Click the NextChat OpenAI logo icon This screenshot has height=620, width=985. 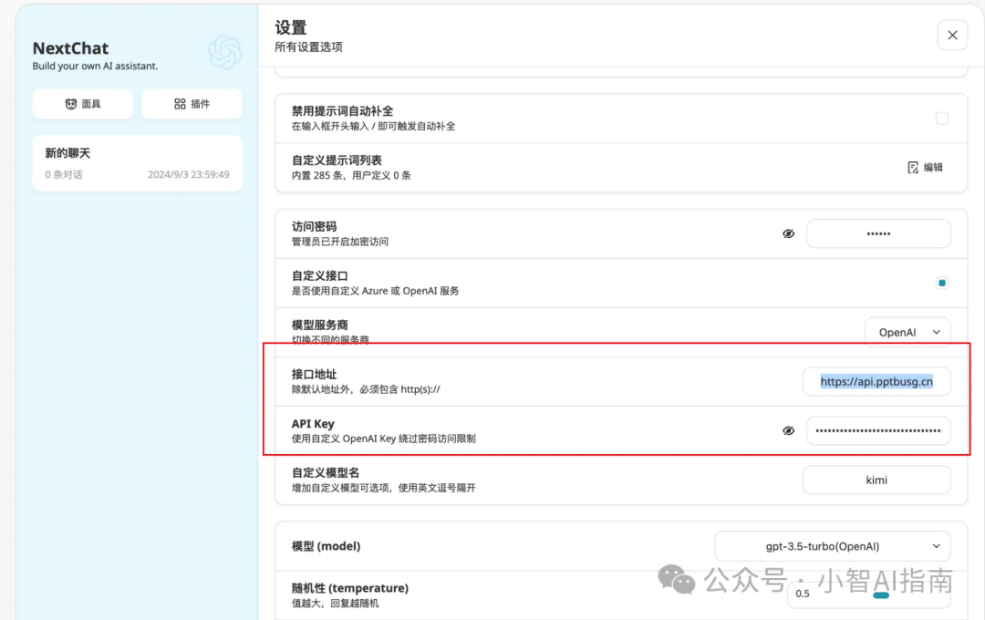(x=225, y=52)
